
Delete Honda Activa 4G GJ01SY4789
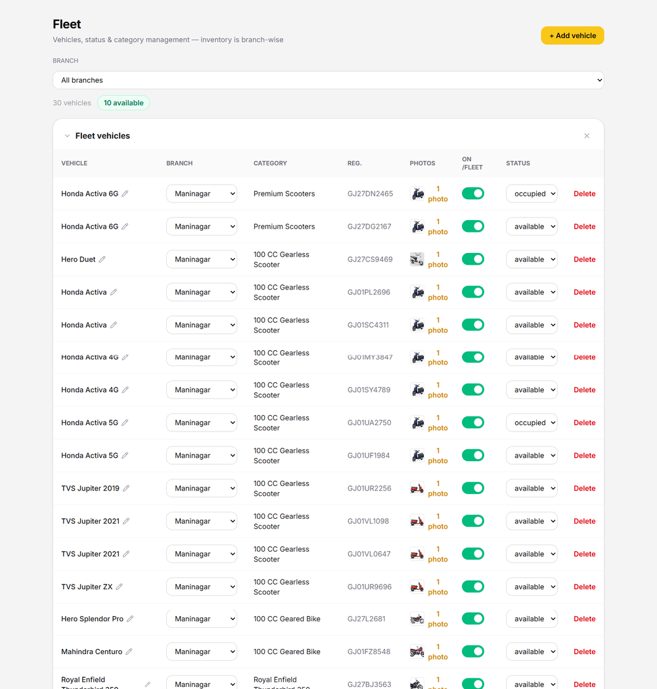click(585, 389)
